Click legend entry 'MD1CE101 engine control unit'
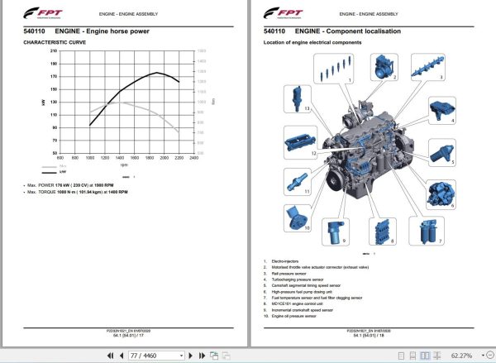Screen dimensions: 496x363 [298, 303]
